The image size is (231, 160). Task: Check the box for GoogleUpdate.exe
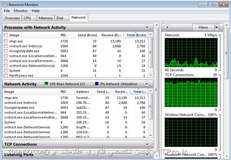tap(6, 51)
